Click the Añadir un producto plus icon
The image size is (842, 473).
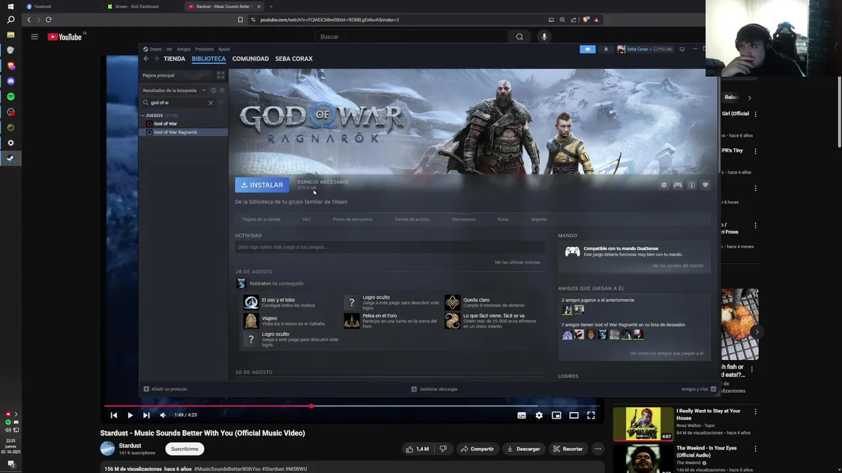click(146, 389)
